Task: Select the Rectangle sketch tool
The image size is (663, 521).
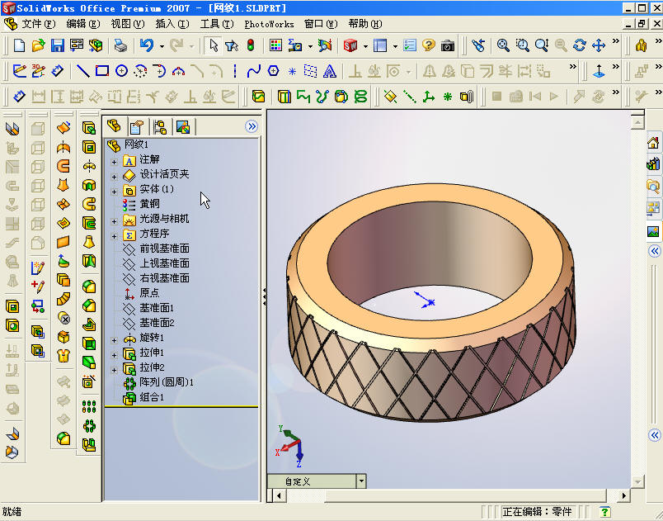Action: (102, 71)
